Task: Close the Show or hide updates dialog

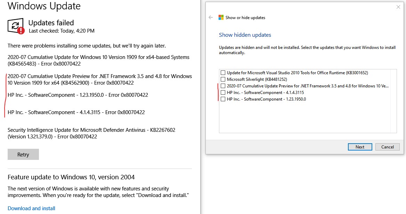Action: pos(398,7)
